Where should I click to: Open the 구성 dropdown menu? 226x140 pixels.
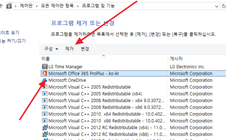coord(51,49)
